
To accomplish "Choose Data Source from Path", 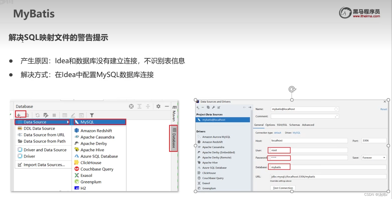I will click(x=43, y=141).
